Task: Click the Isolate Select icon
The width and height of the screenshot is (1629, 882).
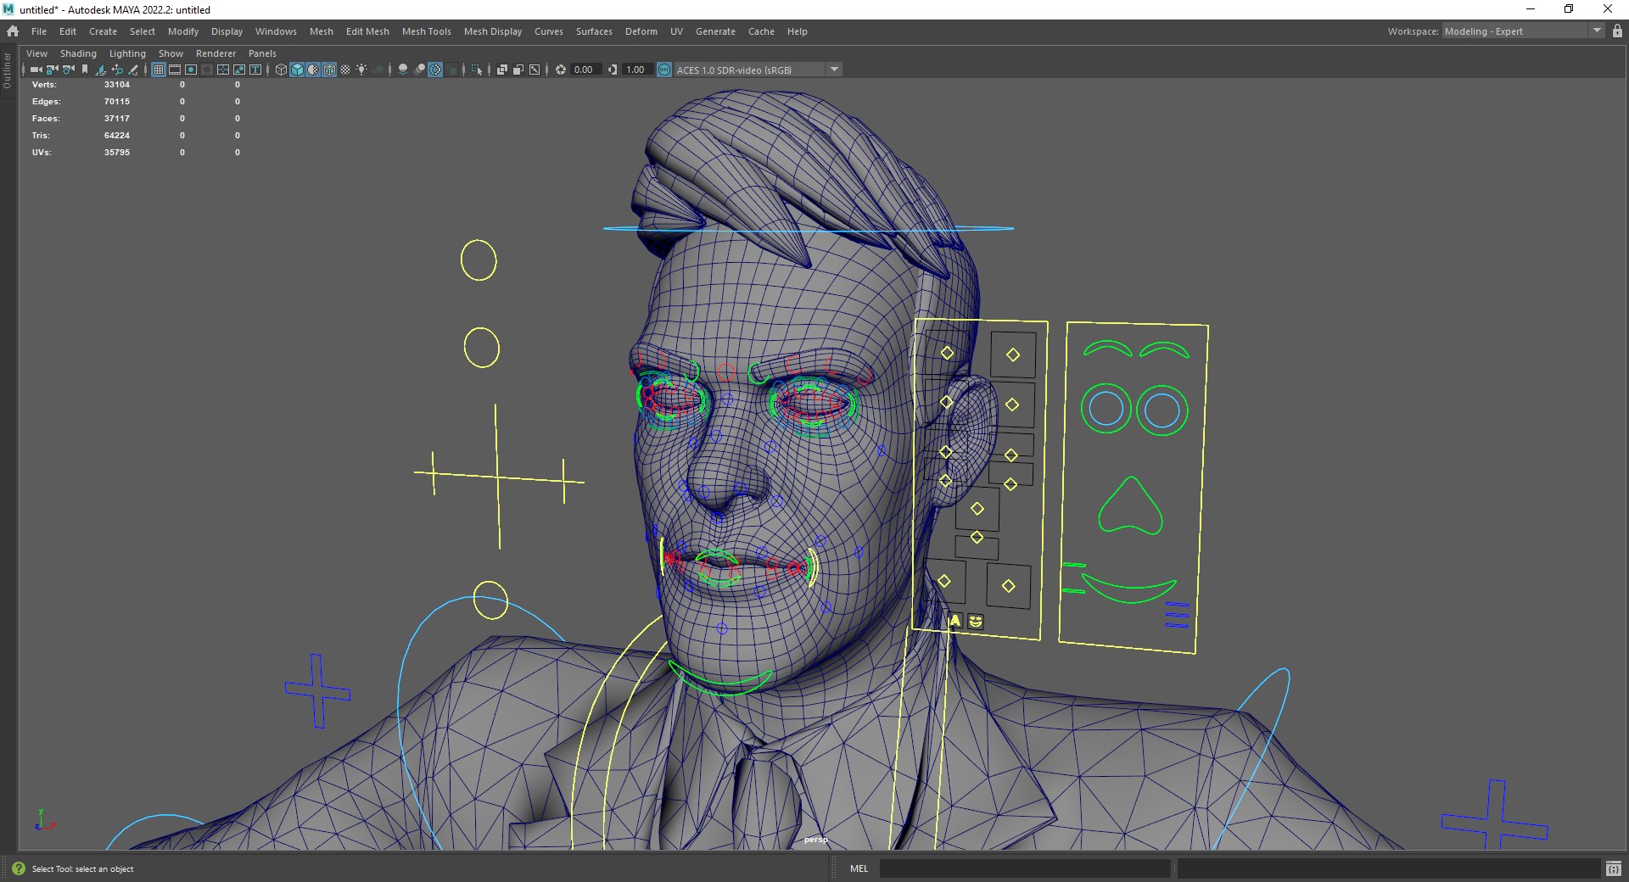Action: pyautogui.click(x=477, y=70)
